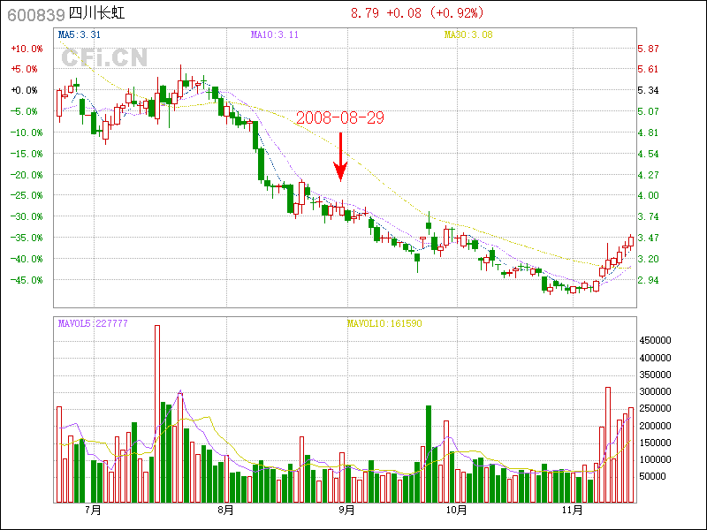The height and width of the screenshot is (530, 707).
Task: Select the MAVOL5:227777 volume label
Action: (x=93, y=323)
